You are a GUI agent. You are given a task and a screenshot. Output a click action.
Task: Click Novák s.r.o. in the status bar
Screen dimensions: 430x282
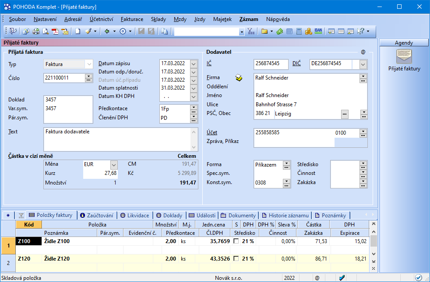pyautogui.click(x=229, y=278)
